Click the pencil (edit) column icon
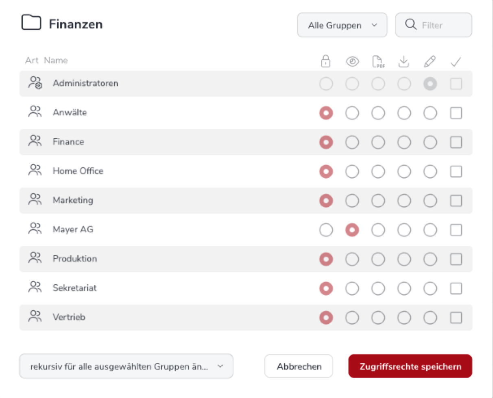 coord(430,61)
